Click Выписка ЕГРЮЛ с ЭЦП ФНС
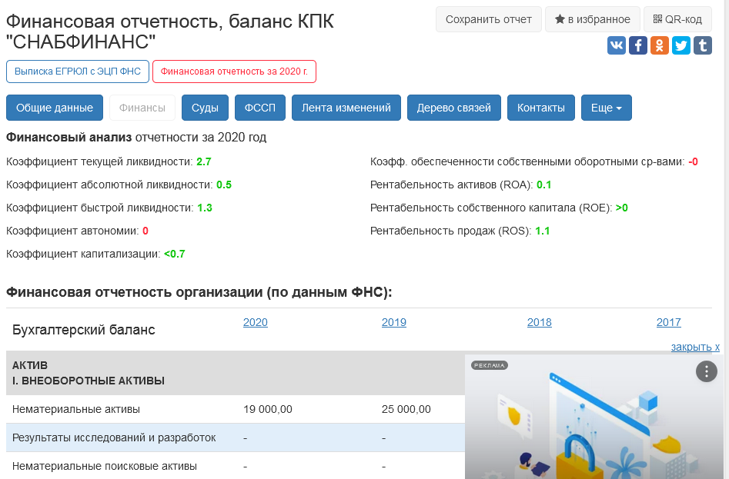 coord(78,72)
